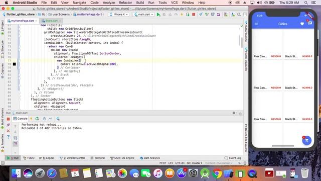Toggle the Structure side panel
The image size is (321, 181).
pyautogui.click(x=3, y=49)
